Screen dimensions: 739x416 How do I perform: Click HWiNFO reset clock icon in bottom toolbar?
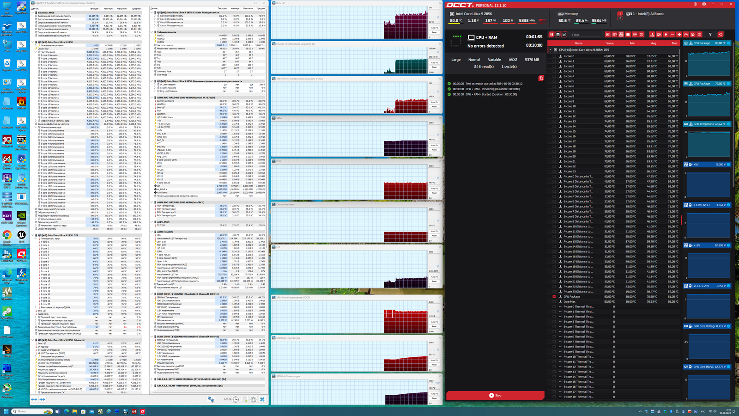236,399
